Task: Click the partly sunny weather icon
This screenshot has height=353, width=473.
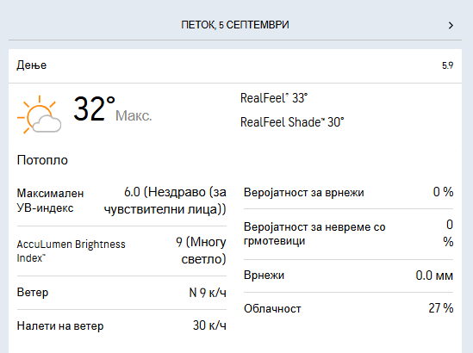Action: [x=40, y=115]
